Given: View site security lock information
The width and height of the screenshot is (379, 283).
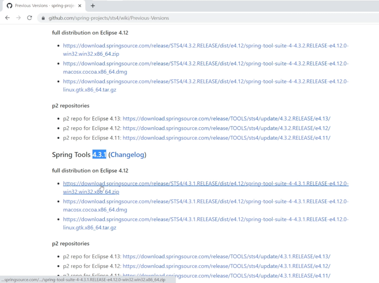Looking at the screenshot, I should pyautogui.click(x=43, y=18).
